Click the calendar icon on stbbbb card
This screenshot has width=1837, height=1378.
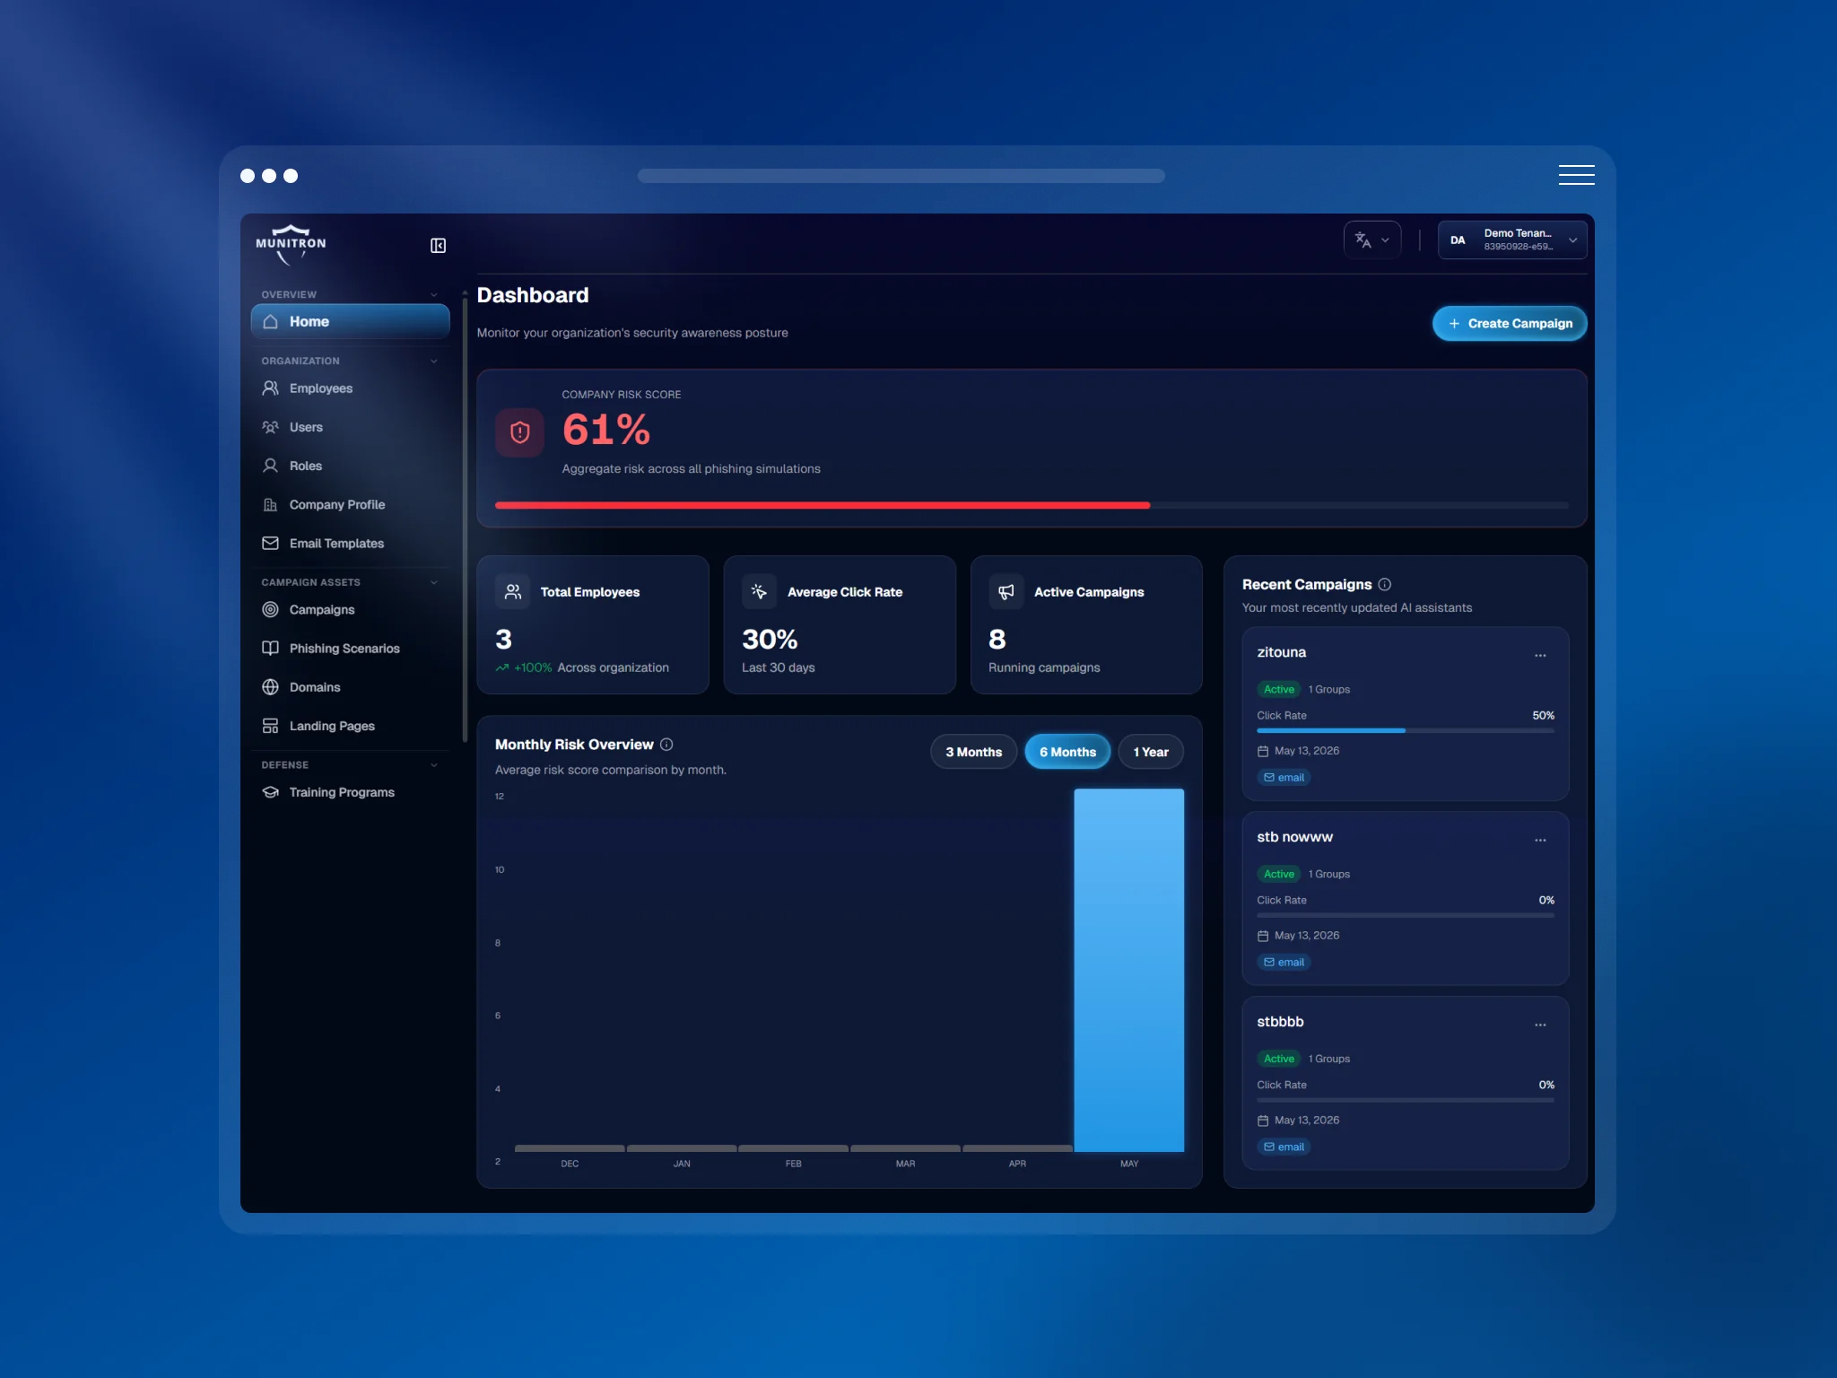(x=1263, y=1121)
